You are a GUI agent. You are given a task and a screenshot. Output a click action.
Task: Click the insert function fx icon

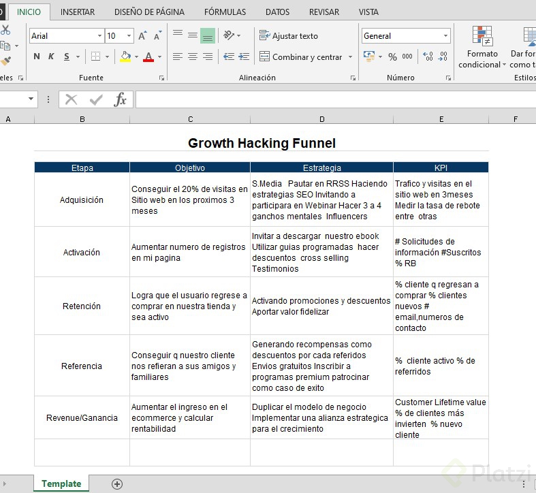pos(120,100)
